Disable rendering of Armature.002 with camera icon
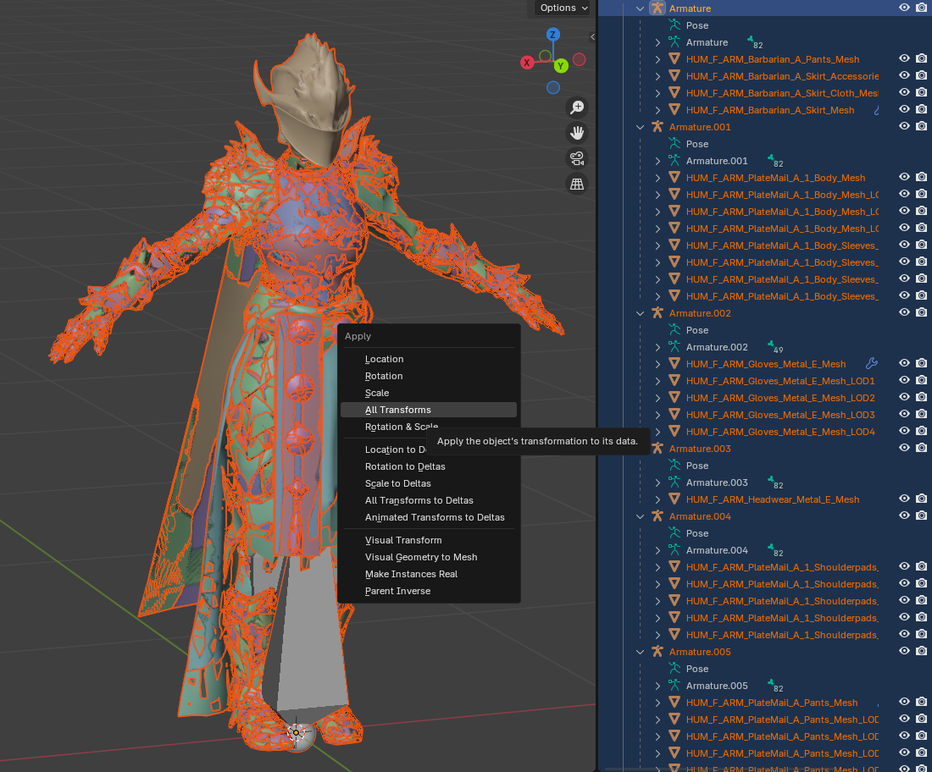This screenshot has height=772, width=932. 921,312
